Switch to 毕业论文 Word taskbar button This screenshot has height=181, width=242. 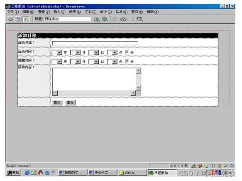103,173
